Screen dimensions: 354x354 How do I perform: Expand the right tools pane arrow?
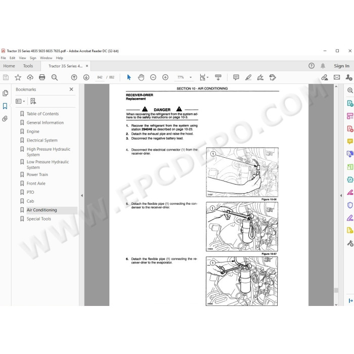[x=350, y=301]
